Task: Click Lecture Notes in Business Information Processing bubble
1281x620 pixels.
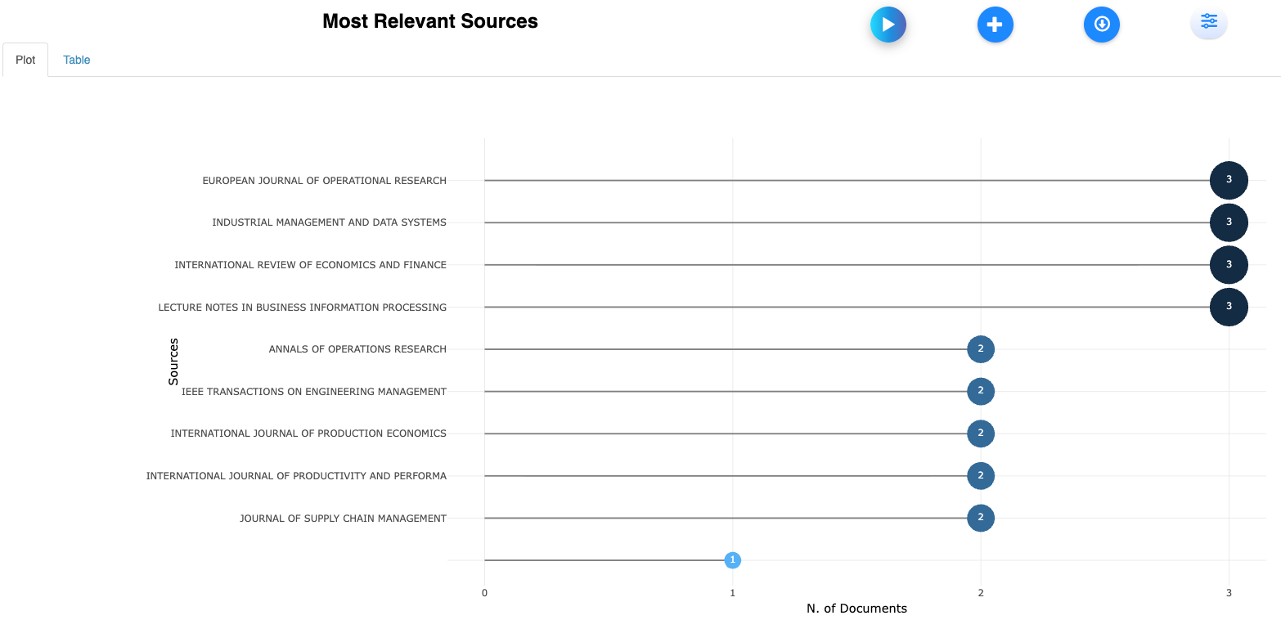Action: (1228, 308)
